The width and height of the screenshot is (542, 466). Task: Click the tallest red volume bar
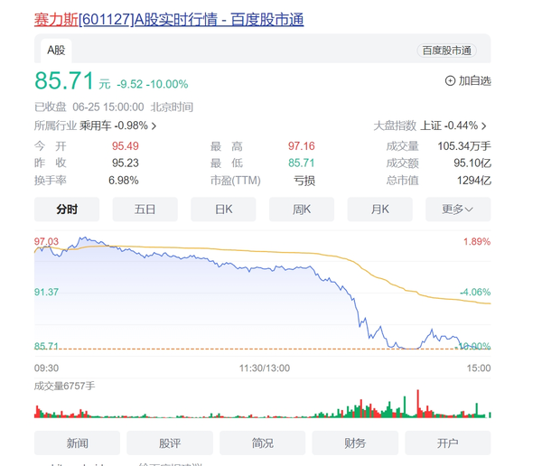pyautogui.click(x=418, y=404)
